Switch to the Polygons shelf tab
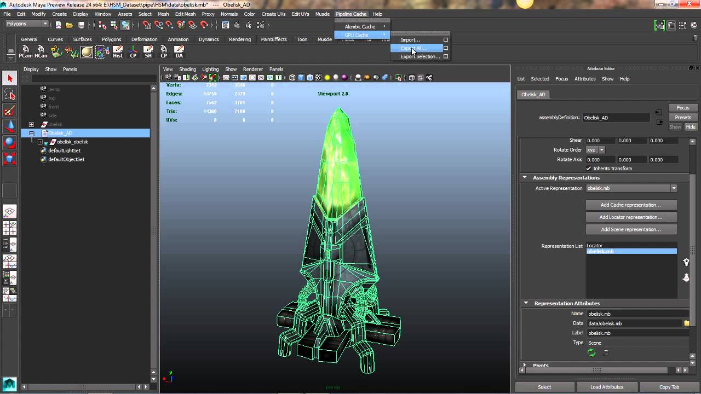This screenshot has height=394, width=701. point(111,39)
